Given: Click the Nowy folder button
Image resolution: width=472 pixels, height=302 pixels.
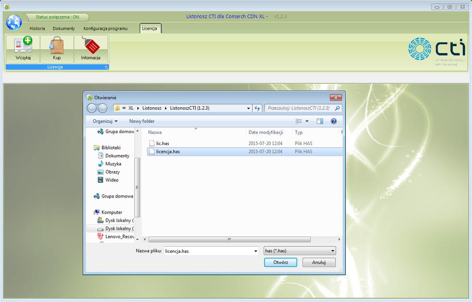Looking at the screenshot, I should click(x=142, y=121).
